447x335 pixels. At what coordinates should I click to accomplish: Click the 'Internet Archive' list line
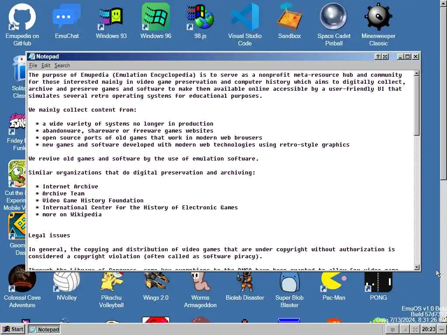point(70,187)
